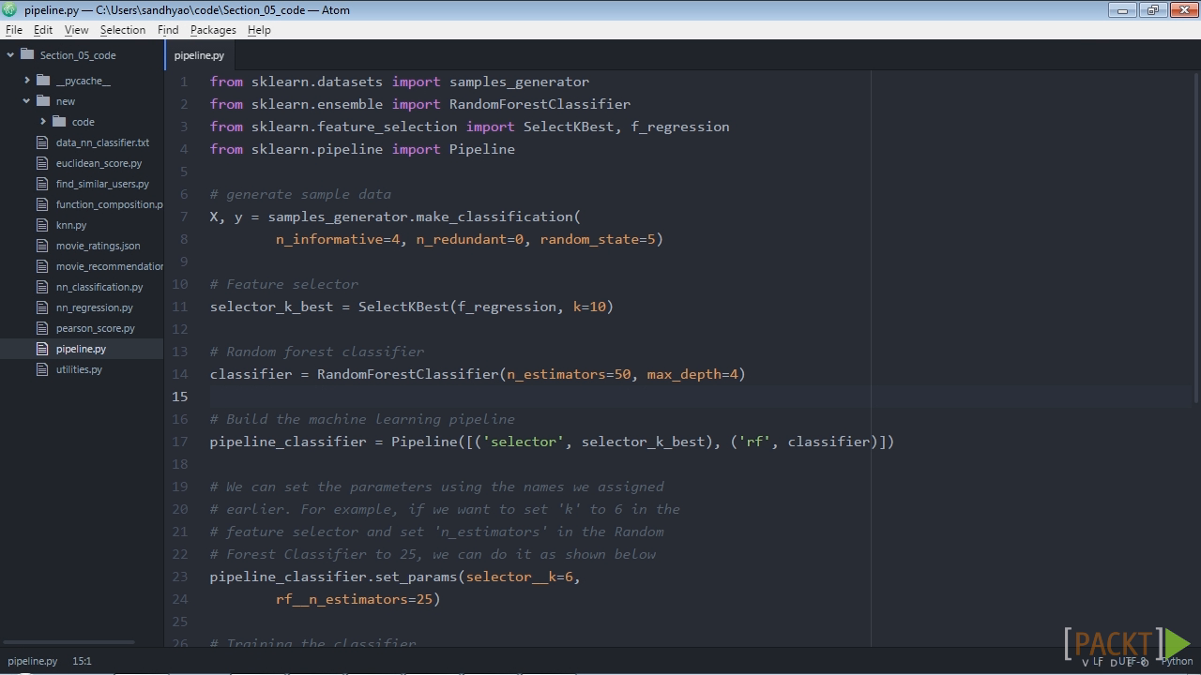1201x675 pixels.
Task: Click the file icon next to movie_ratings.json
Action: click(x=41, y=246)
